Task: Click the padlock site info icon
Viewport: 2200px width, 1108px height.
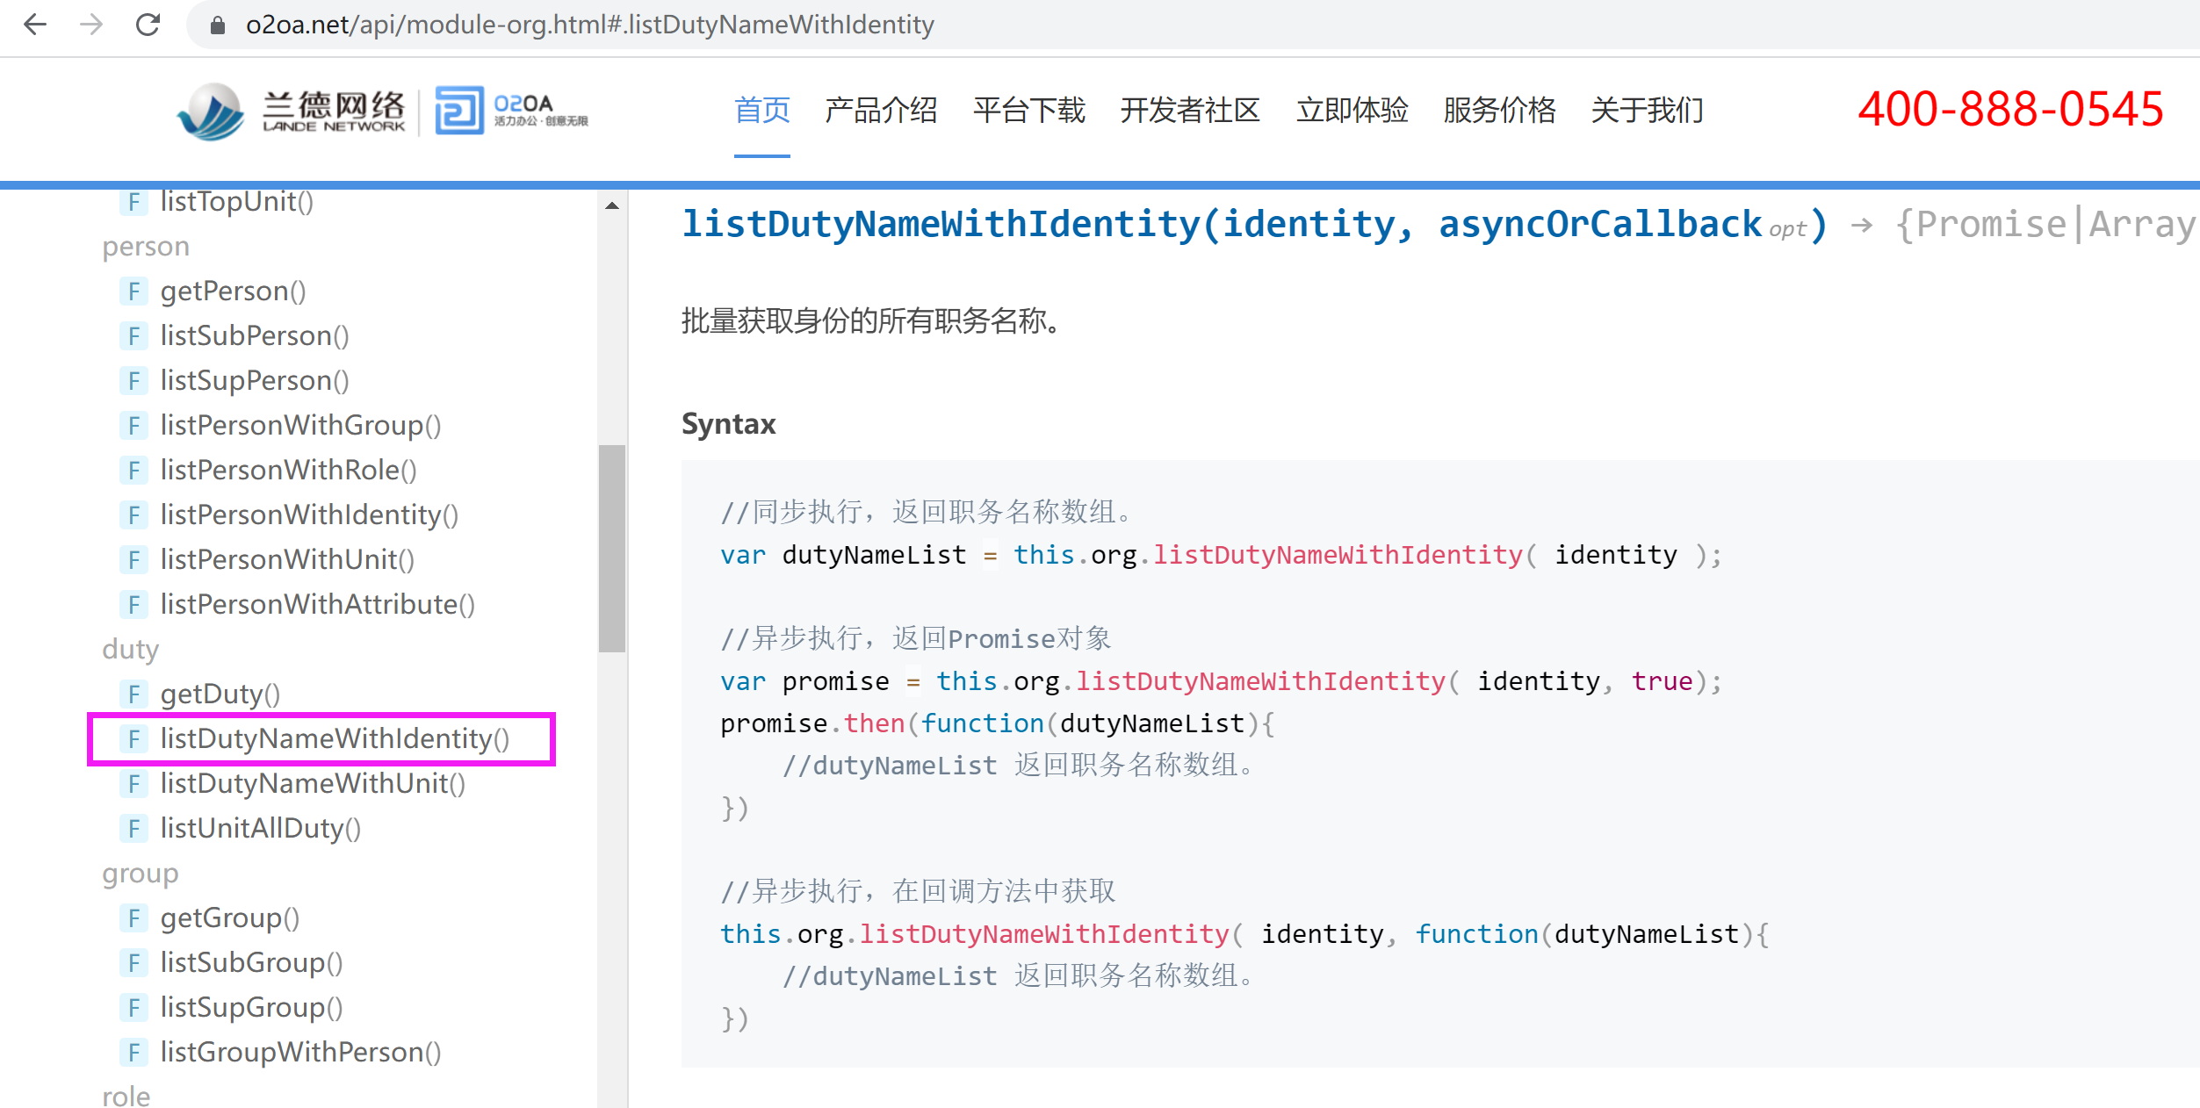Action: 218,25
